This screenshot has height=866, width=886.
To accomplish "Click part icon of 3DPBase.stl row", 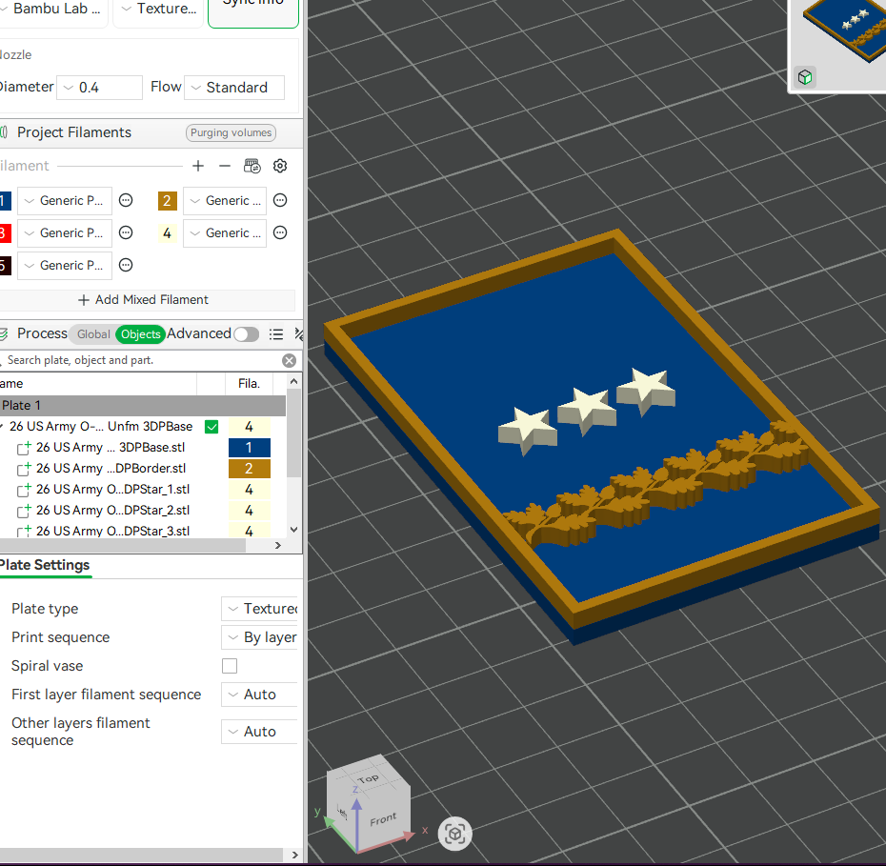I will (x=24, y=448).
